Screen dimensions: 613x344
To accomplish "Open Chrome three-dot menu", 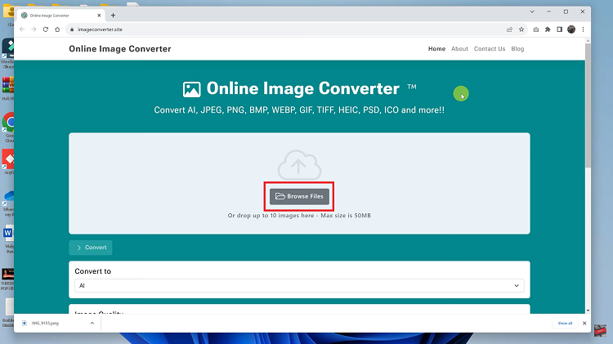I will (x=583, y=29).
